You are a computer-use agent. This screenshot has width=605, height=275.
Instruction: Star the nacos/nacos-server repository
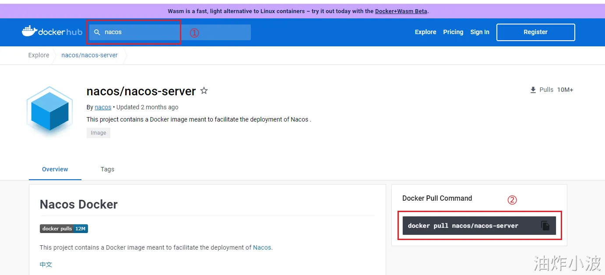pyautogui.click(x=204, y=91)
